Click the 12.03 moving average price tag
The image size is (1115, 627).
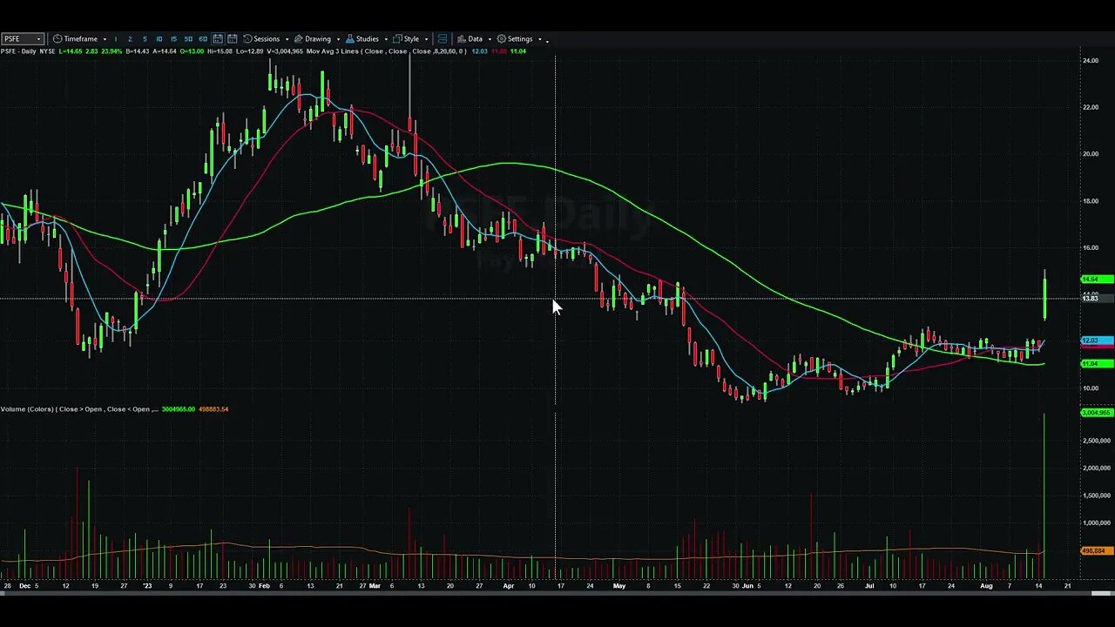click(1097, 340)
